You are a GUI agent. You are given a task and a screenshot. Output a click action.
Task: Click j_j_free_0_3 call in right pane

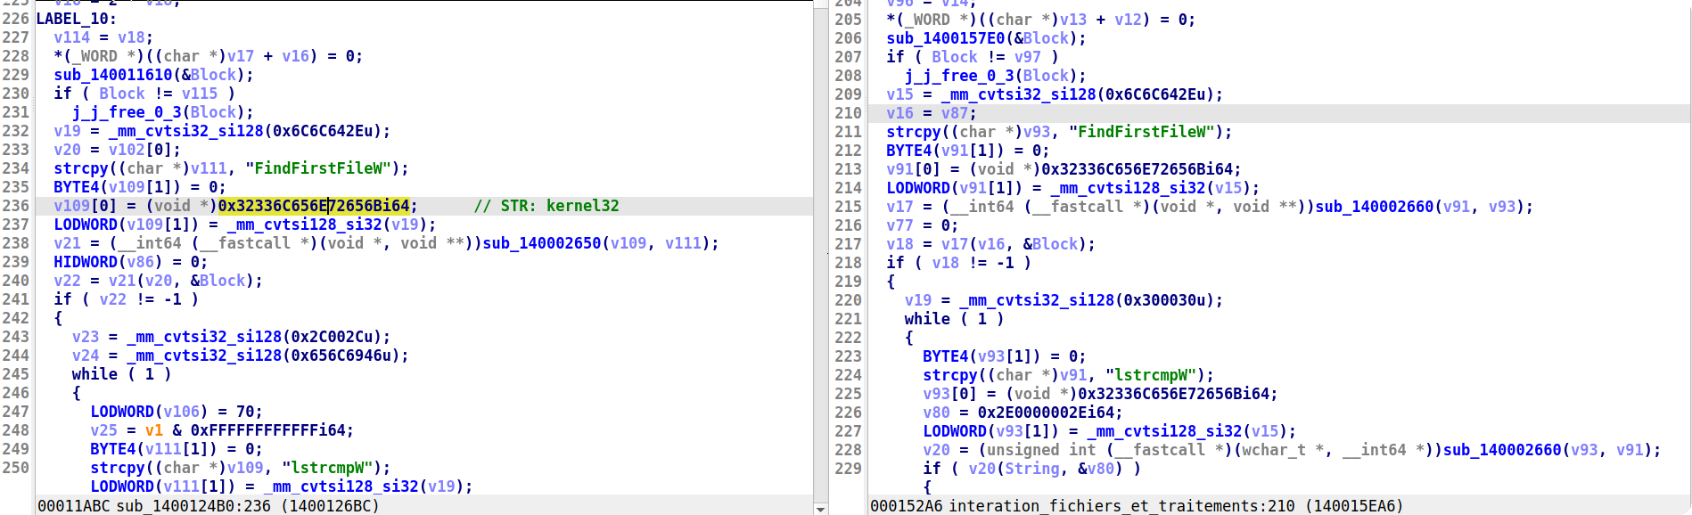click(959, 76)
